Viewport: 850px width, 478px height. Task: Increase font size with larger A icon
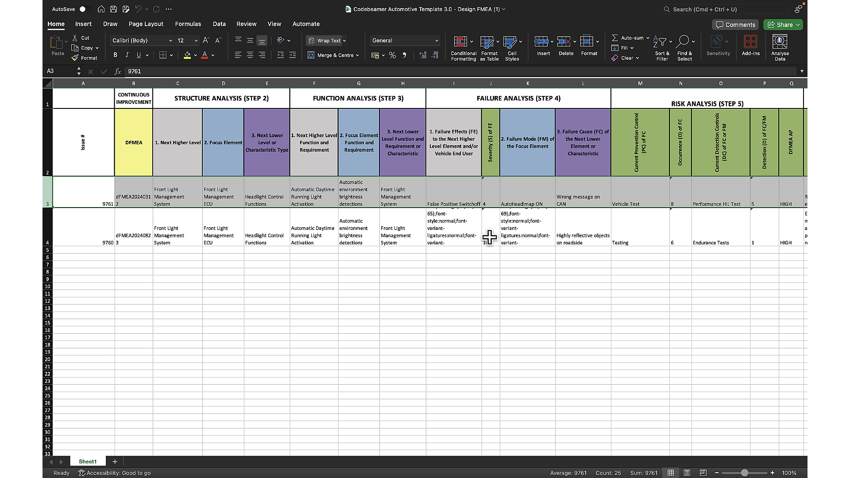206,40
